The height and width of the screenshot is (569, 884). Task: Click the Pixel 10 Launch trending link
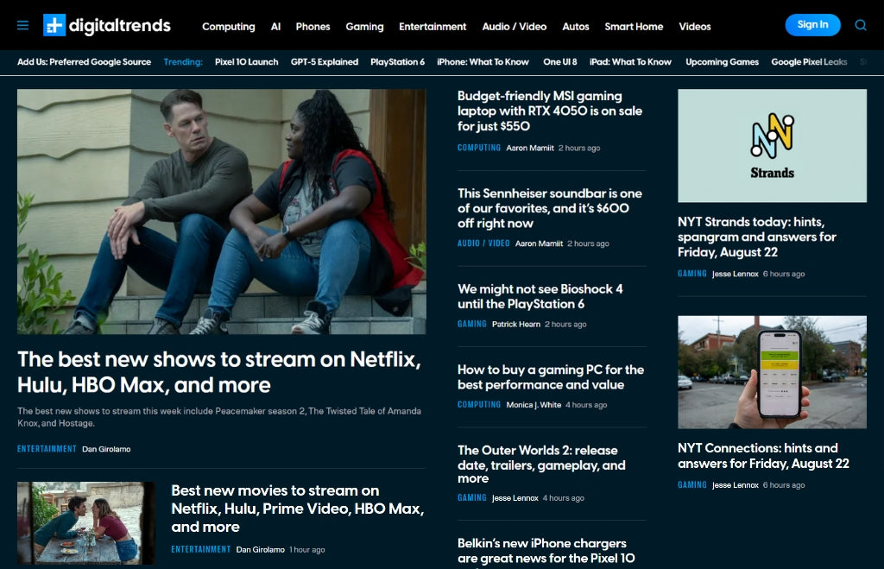click(x=246, y=62)
